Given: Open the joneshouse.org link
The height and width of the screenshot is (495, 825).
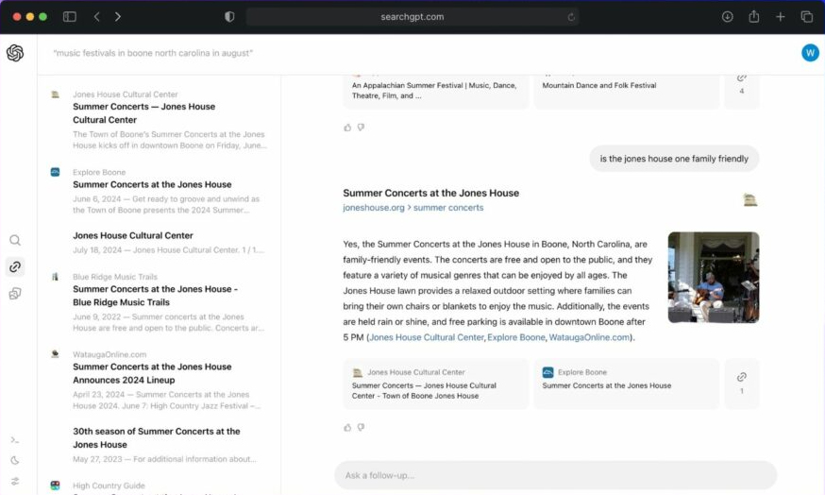Looking at the screenshot, I should [374, 208].
